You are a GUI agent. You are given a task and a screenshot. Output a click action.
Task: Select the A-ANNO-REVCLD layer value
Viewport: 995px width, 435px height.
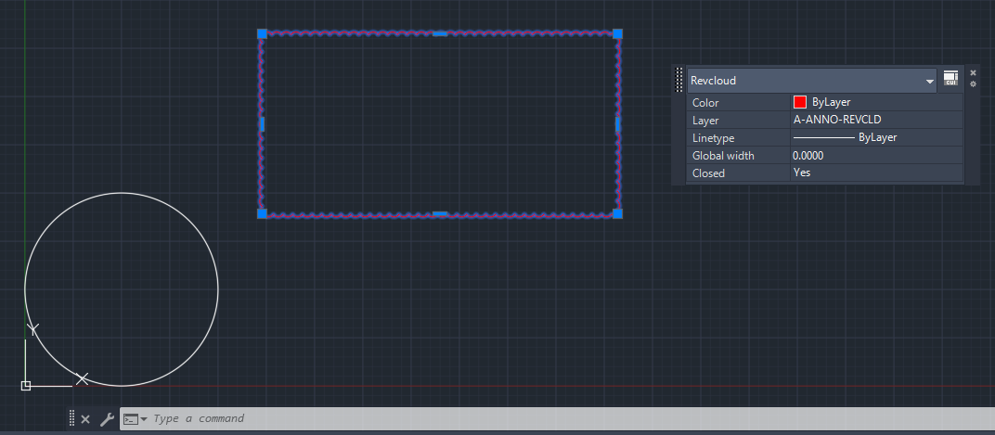837,120
